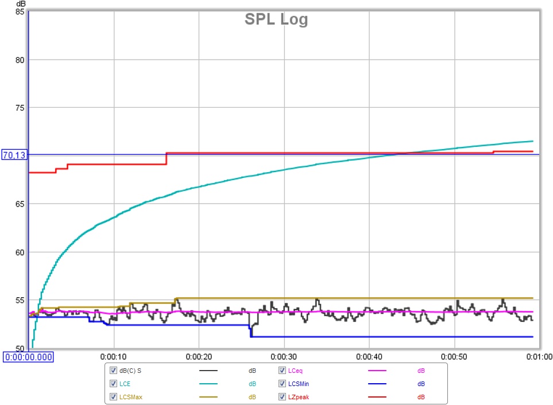
Task: Uncheck the LZpeak trace checkbox
Action: pyautogui.click(x=282, y=397)
